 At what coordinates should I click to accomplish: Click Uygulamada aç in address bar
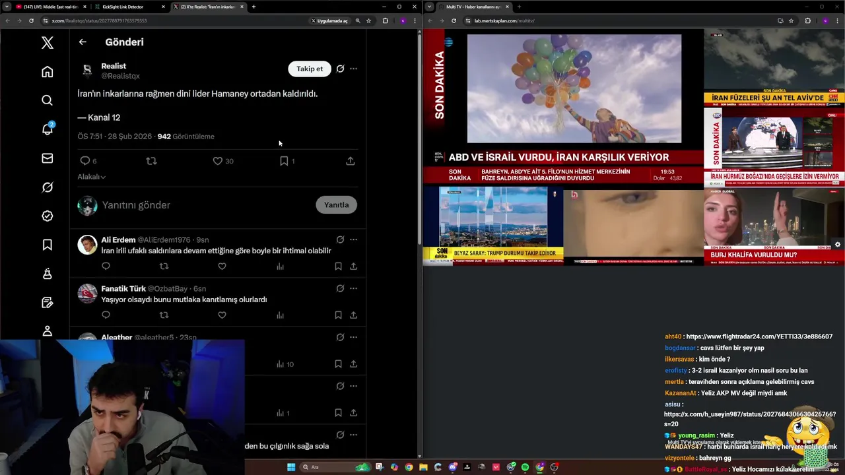329,20
